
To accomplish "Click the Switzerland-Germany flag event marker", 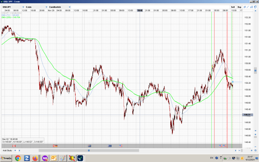I will click(x=55, y=146).
